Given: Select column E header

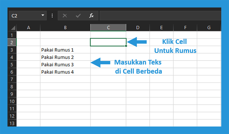Looking at the screenshot, I should (x=162, y=27).
